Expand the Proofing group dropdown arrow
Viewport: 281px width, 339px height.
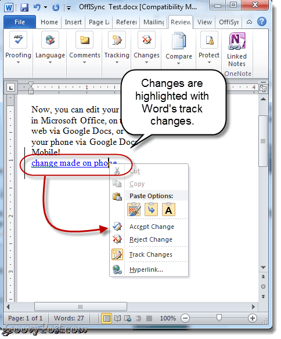[18, 63]
